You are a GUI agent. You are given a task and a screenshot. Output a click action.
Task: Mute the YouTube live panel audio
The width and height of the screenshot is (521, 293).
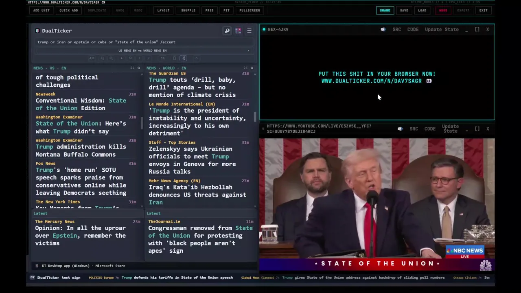tap(400, 129)
